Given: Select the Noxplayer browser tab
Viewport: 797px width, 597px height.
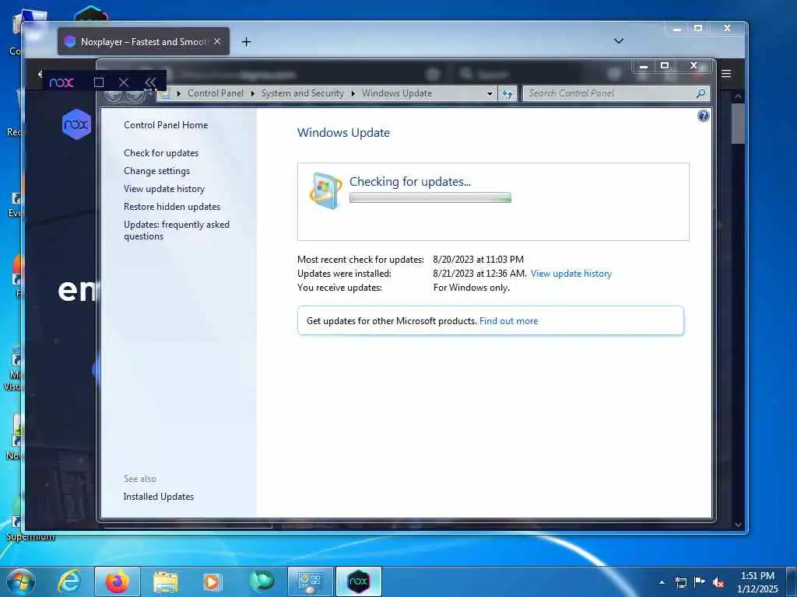Looking at the screenshot, I should 143,42.
